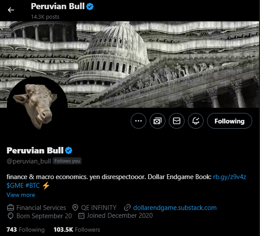Click the link chain icon beside website
Viewport: 260px width, 236px height.
[127, 208]
